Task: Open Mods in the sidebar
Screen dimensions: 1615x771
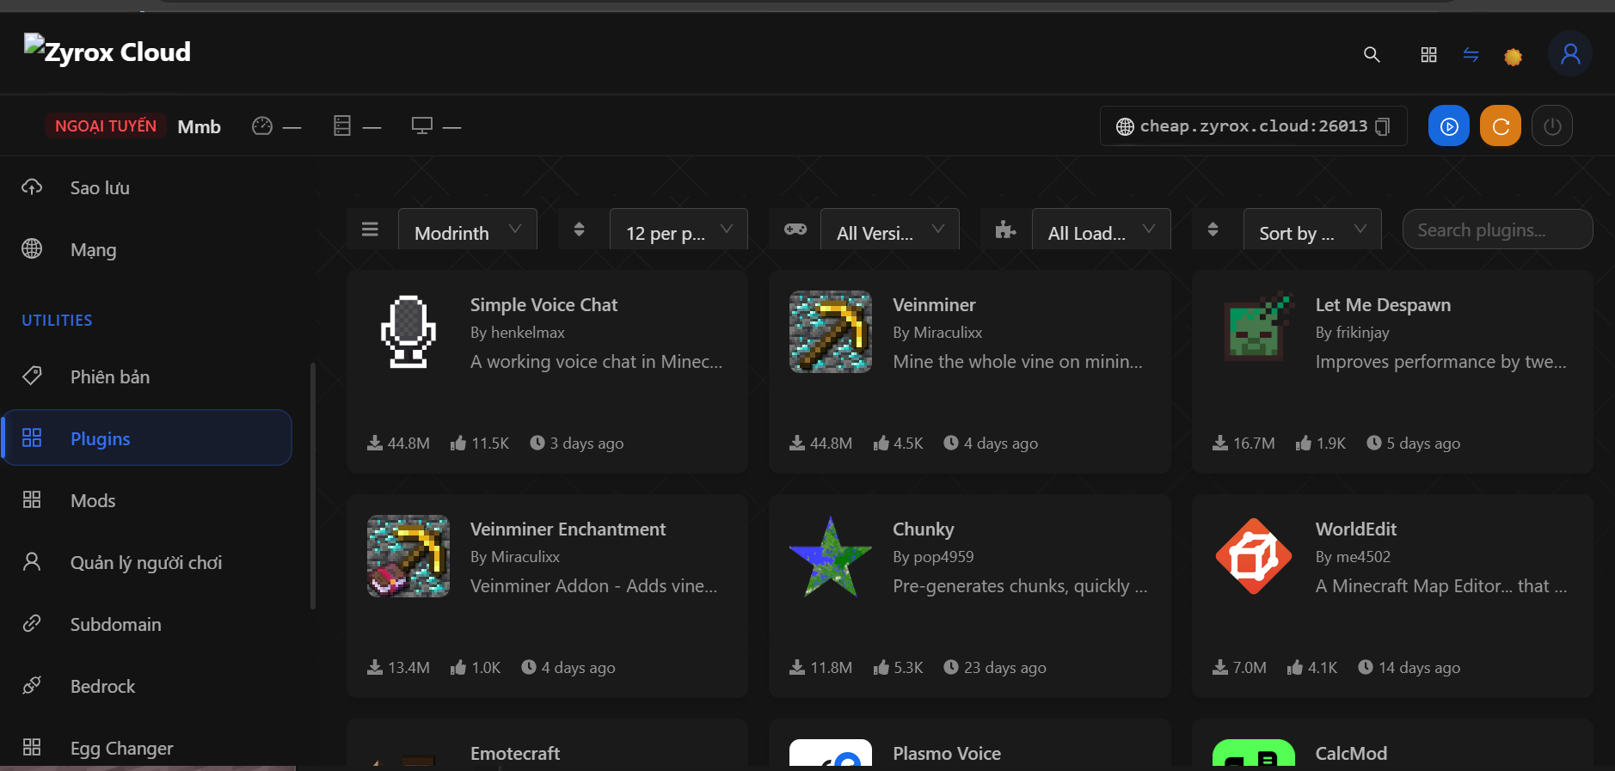Action: 93,500
